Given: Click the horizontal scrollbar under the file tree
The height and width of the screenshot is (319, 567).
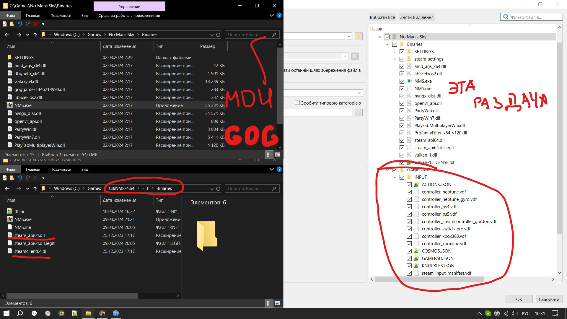Looking at the screenshot, I should (x=429, y=279).
